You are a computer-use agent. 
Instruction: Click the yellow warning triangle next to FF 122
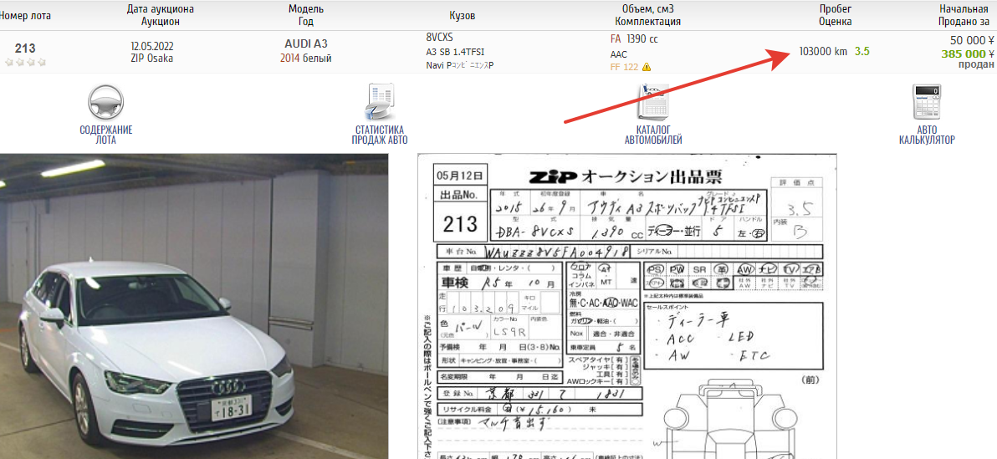tap(647, 67)
